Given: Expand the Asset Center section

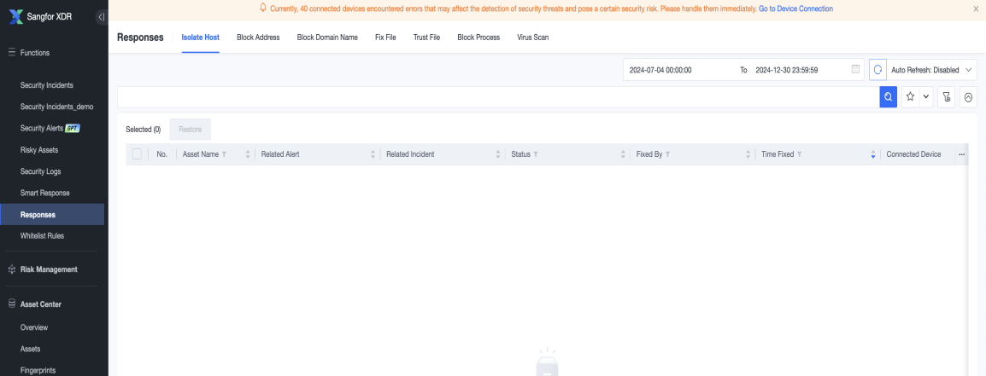Looking at the screenshot, I should click(41, 304).
